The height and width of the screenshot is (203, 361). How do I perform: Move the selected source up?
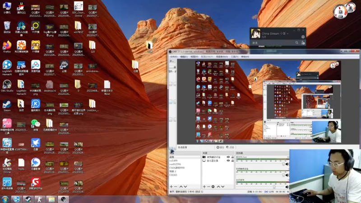[x=218, y=187]
